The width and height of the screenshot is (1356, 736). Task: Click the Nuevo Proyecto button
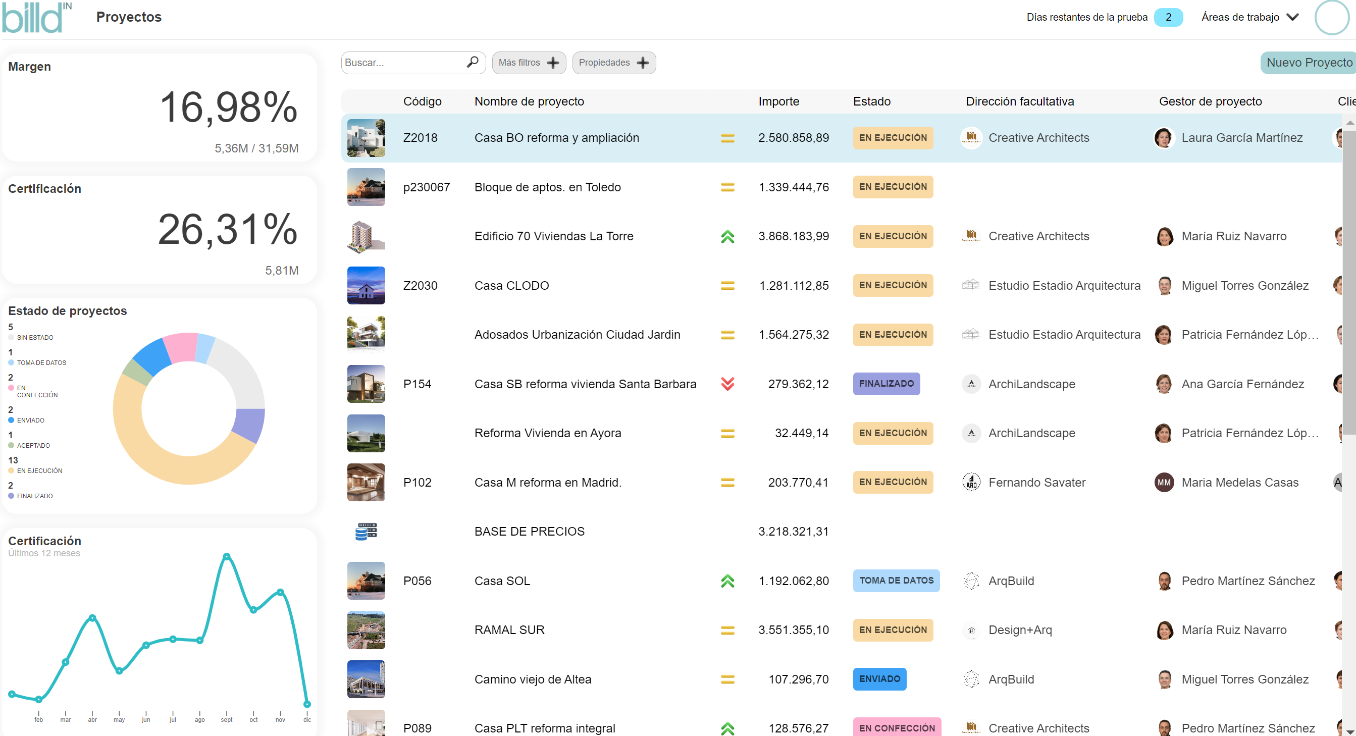pyautogui.click(x=1309, y=63)
